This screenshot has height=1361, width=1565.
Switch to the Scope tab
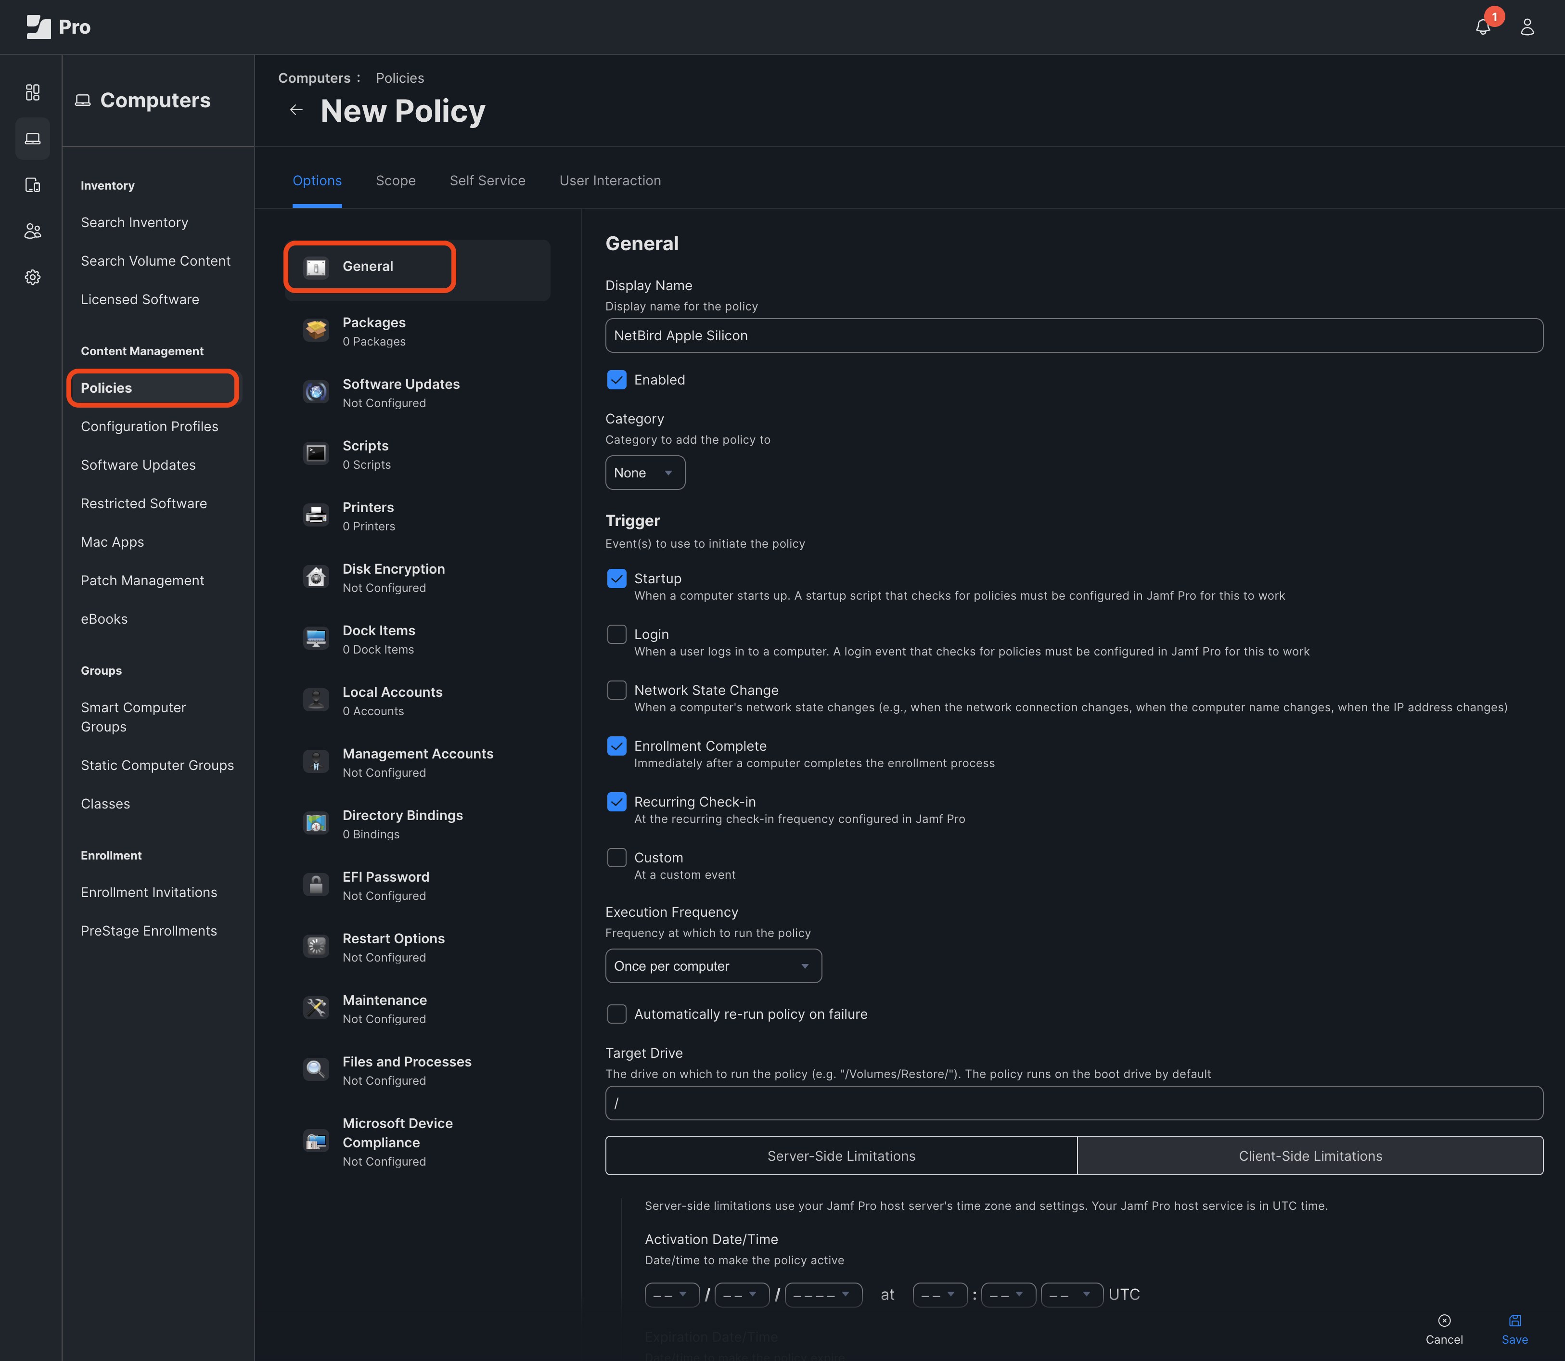coord(396,181)
